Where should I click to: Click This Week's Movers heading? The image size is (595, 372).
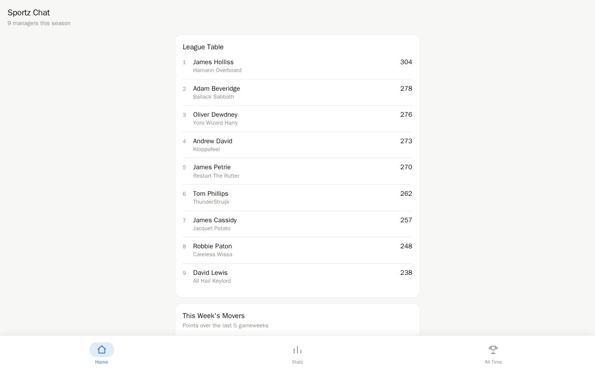pos(213,316)
